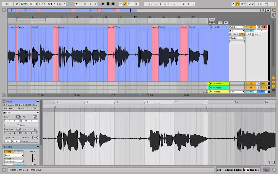Click the Re-enable Automation arrow icon
The image size is (278, 174).
pyautogui.click(x=129, y=4)
